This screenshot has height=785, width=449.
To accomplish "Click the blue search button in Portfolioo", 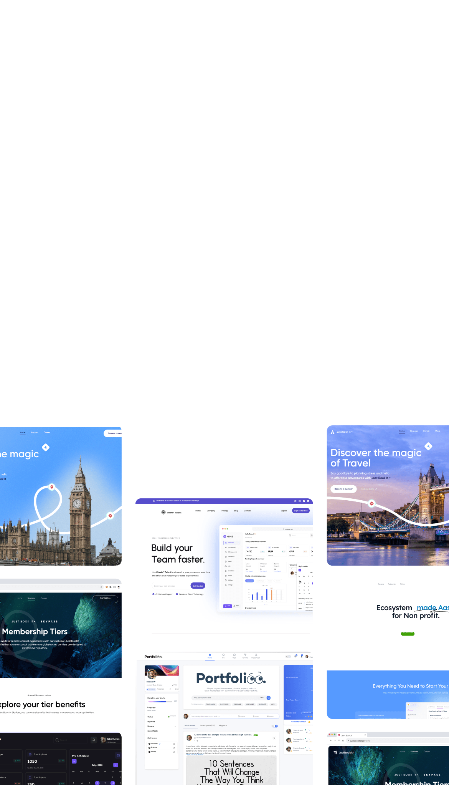I will point(269,698).
